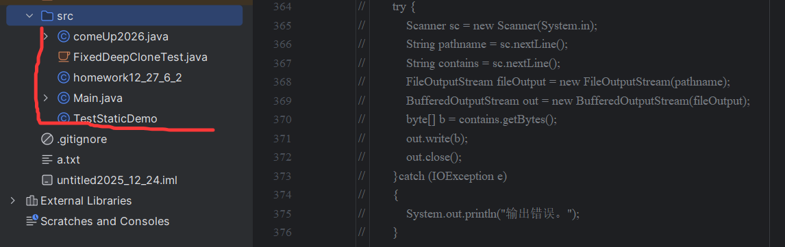Select External Libraries node
Viewport: 785px width, 247px height.
coord(86,200)
